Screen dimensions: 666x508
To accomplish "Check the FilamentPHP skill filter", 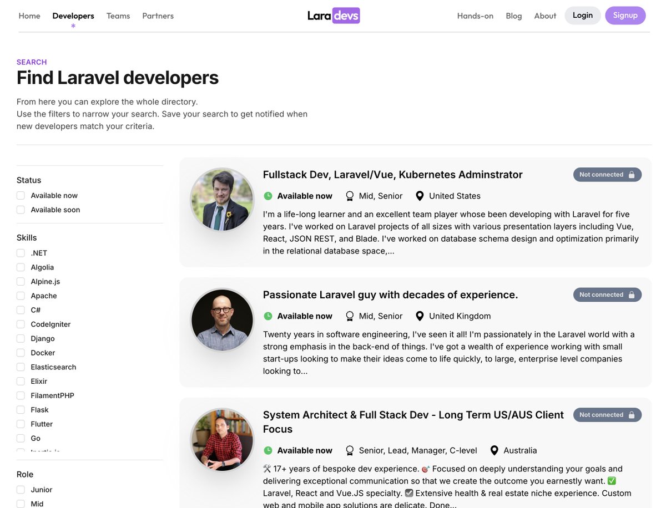I will (x=21, y=395).
